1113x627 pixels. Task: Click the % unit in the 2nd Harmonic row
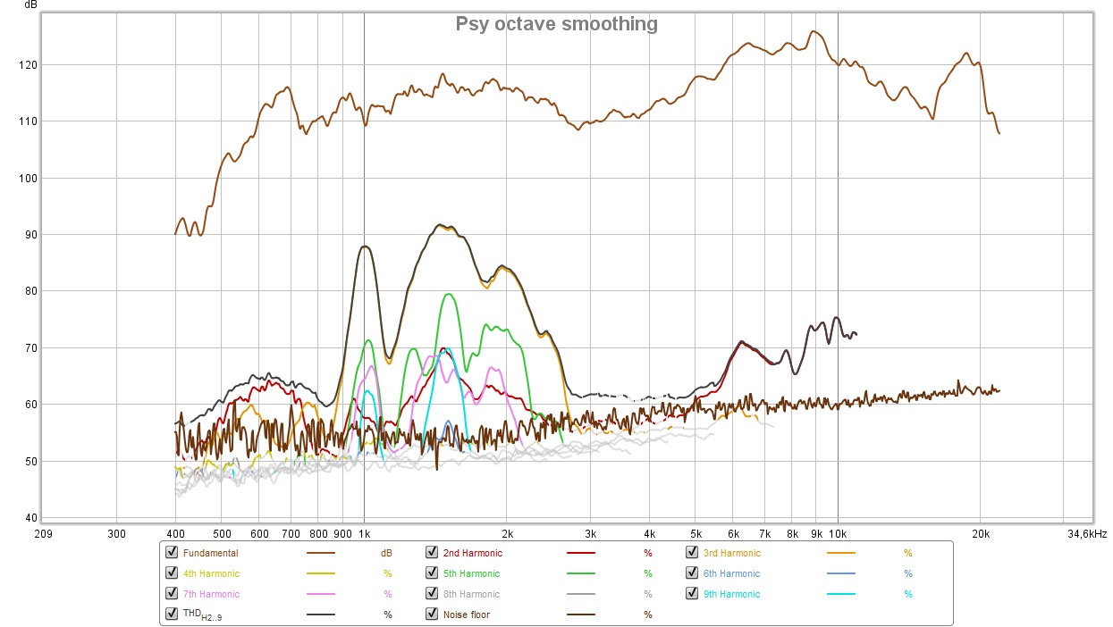[x=648, y=554]
